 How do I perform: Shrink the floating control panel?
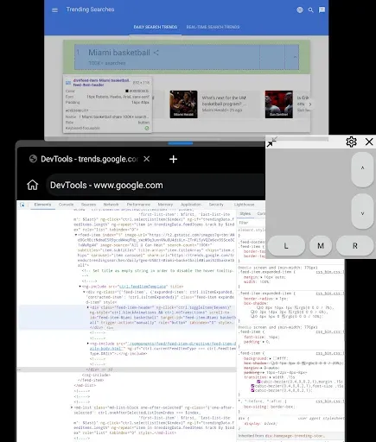271,142
